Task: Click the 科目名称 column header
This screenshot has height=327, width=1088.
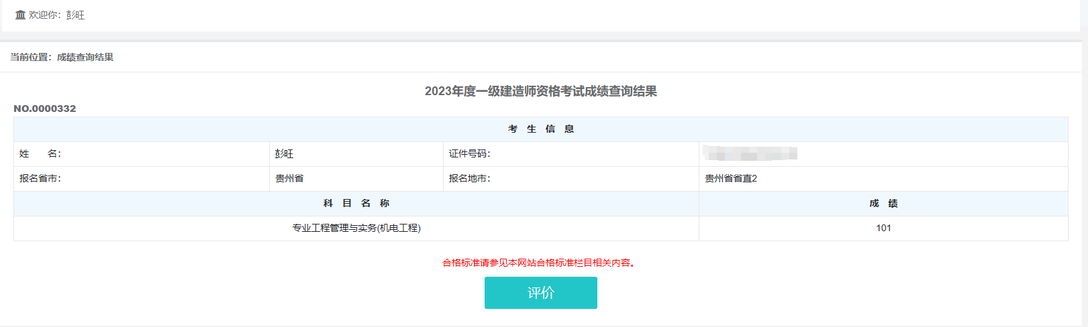Action: (356, 204)
